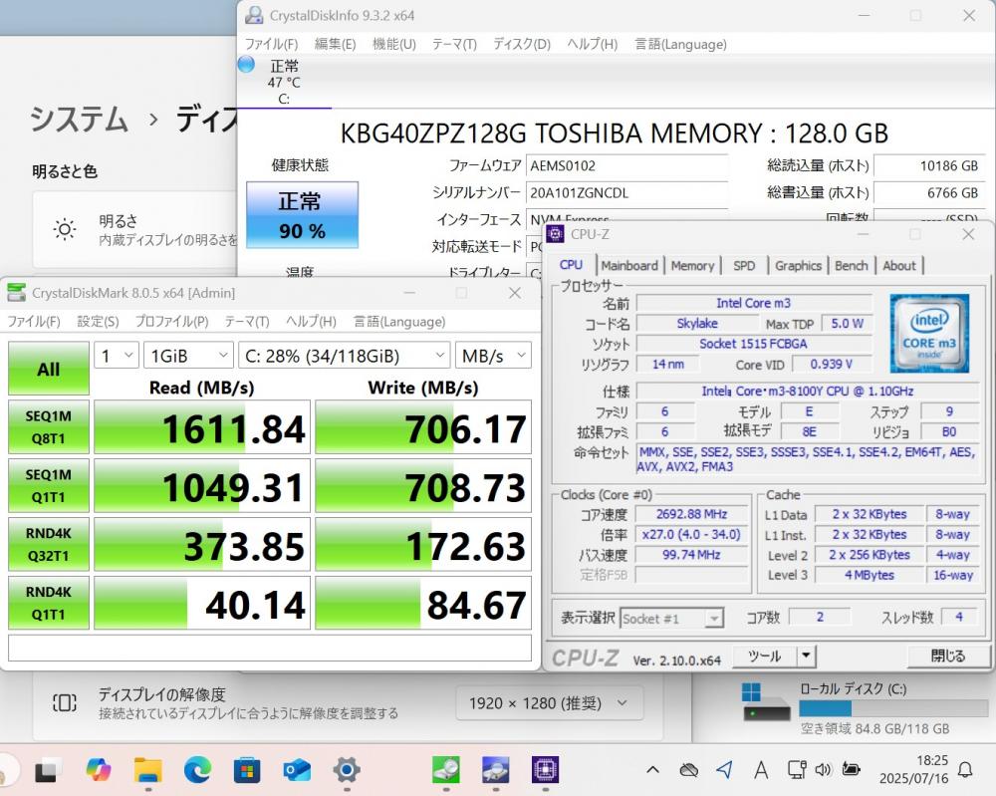Viewport: 996px width, 796px height.
Task: Switch to CPU tab in CPU-Z
Action: click(x=571, y=265)
